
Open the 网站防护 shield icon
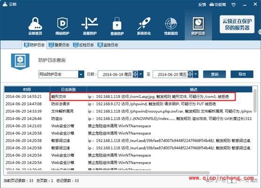pos(62,26)
